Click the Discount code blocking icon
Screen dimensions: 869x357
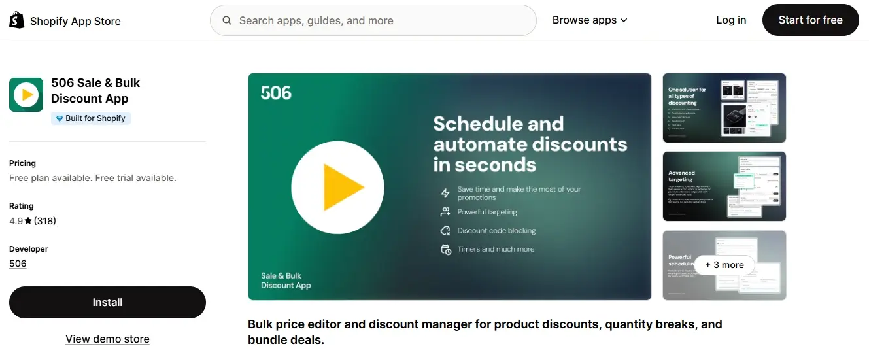445,230
